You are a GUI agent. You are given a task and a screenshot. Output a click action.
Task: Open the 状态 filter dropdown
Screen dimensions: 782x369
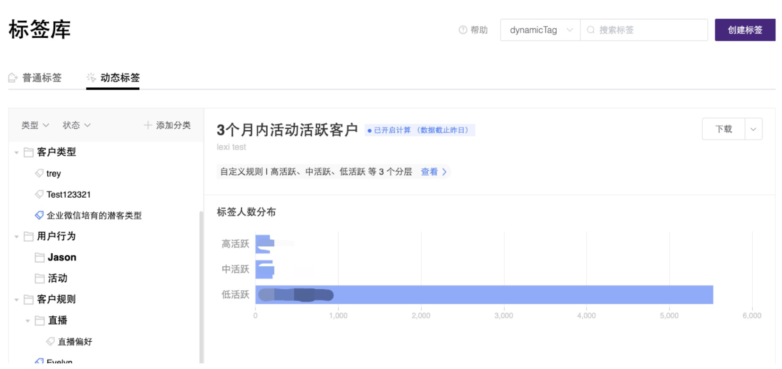[x=76, y=125]
